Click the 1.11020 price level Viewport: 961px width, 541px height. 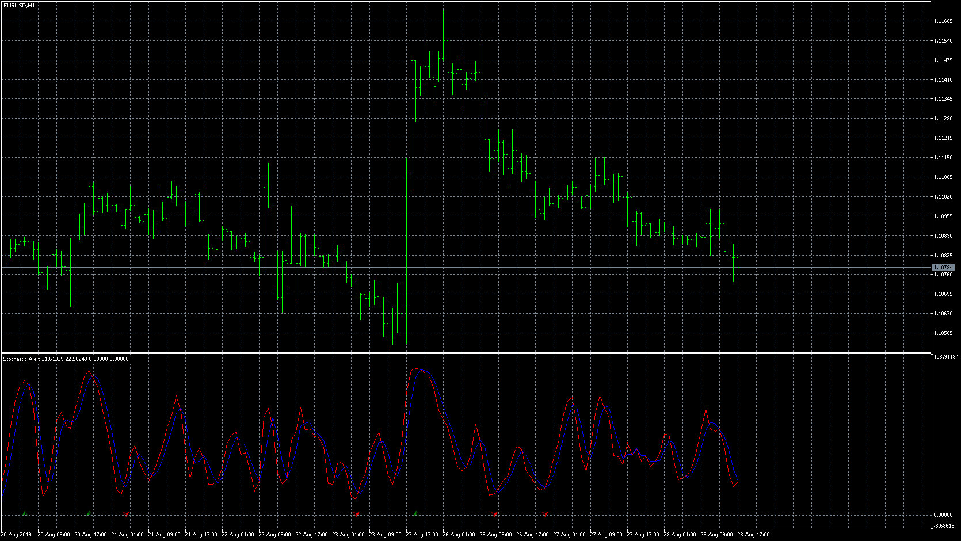coord(943,197)
